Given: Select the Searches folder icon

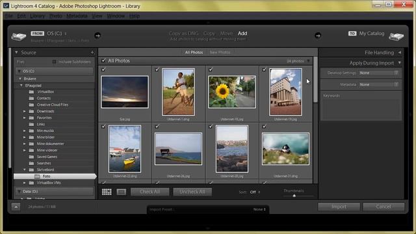Looking at the screenshot, I should [x=31, y=163].
